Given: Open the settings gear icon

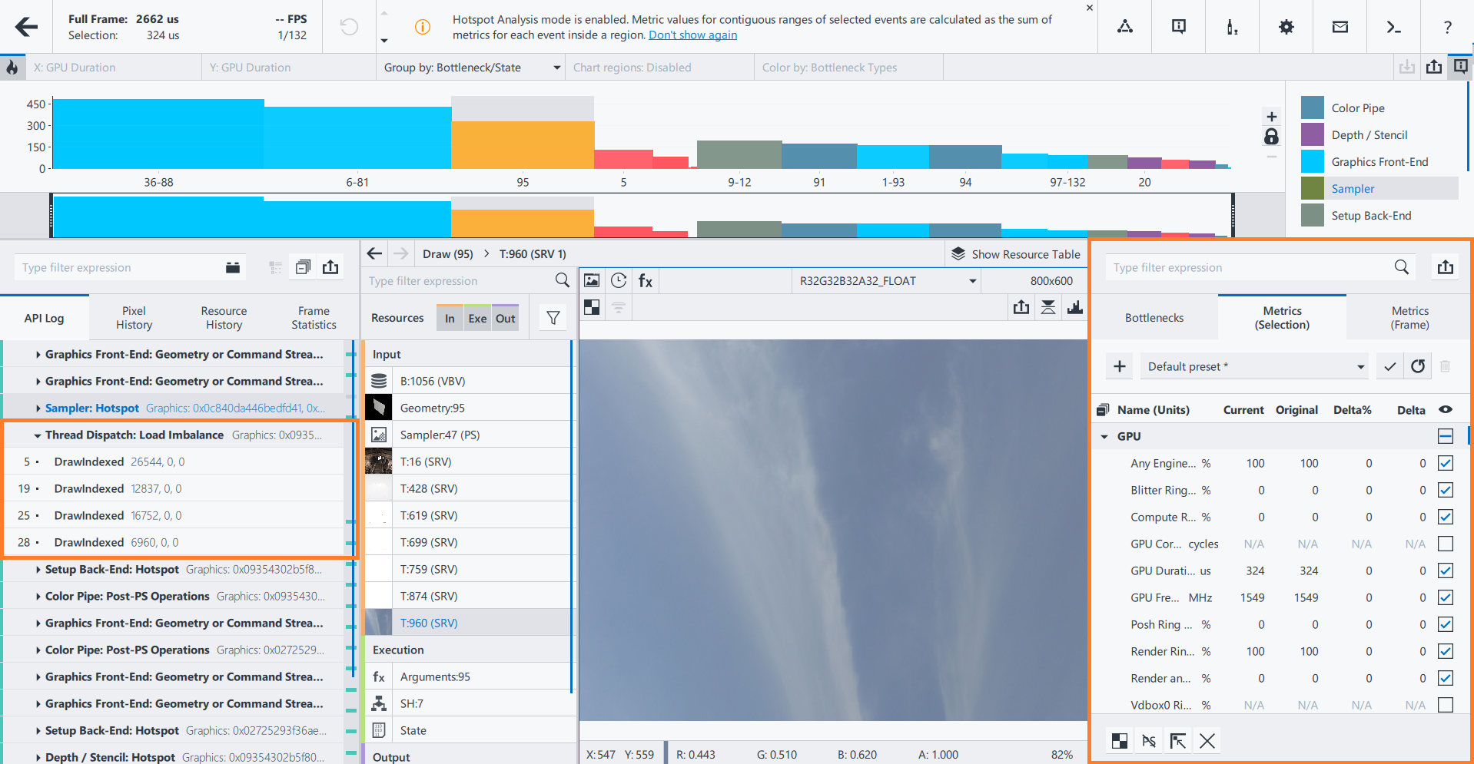Looking at the screenshot, I should (1286, 27).
